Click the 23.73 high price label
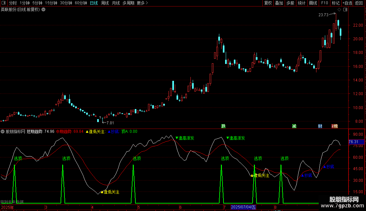Image resolution: width=366 pixels, height=211 pixels. [x=323, y=15]
